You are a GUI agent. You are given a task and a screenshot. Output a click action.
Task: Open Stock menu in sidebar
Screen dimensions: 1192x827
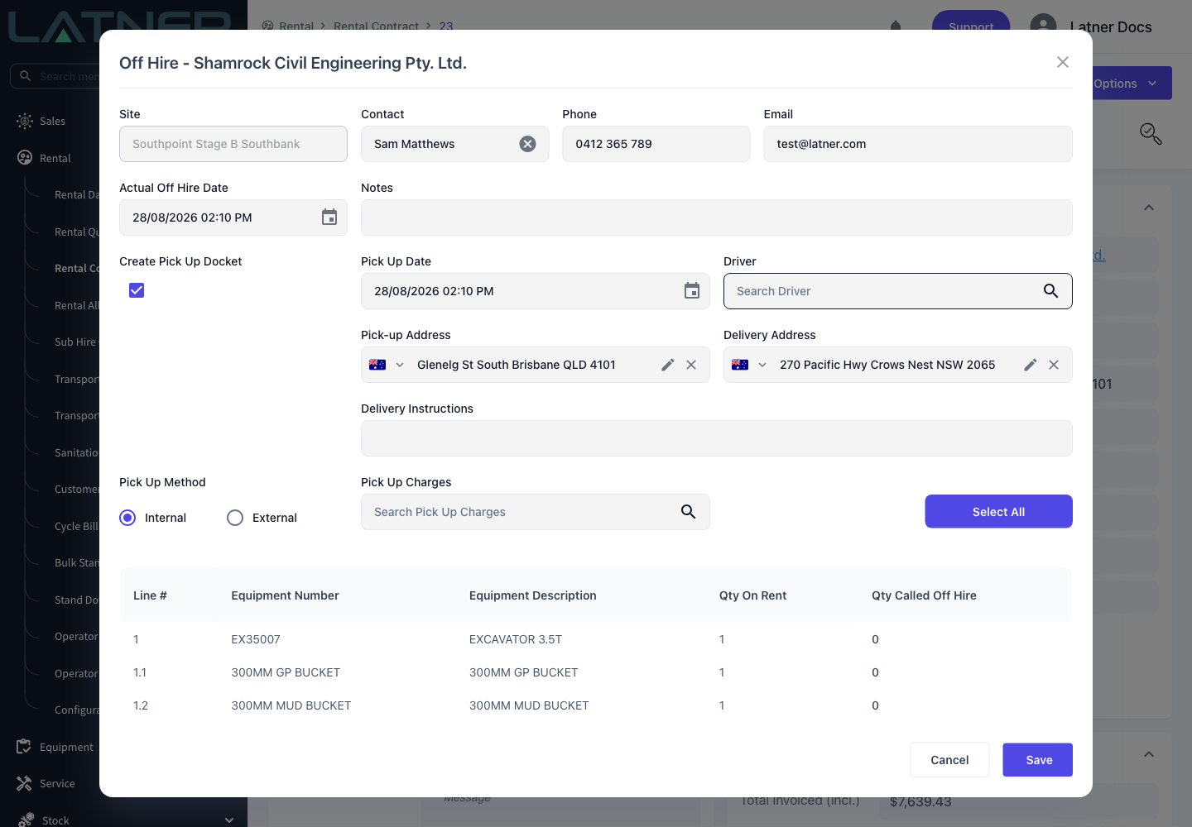pyautogui.click(x=55, y=820)
